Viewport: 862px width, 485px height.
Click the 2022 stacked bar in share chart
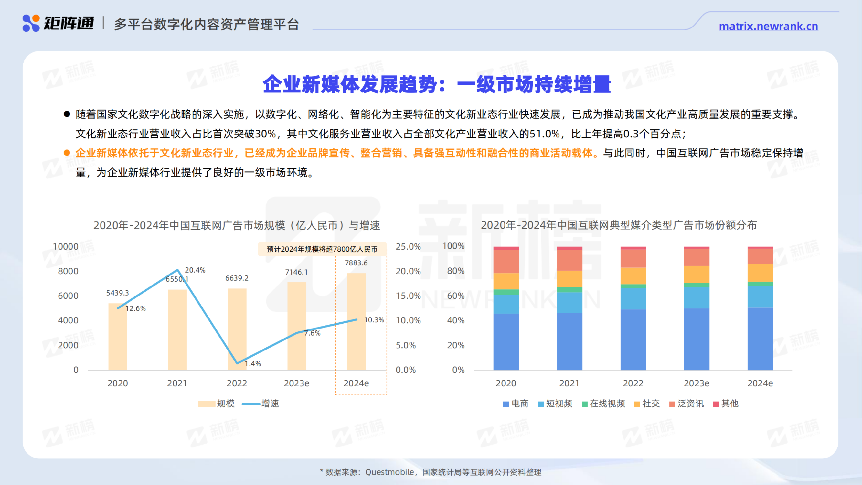633,308
